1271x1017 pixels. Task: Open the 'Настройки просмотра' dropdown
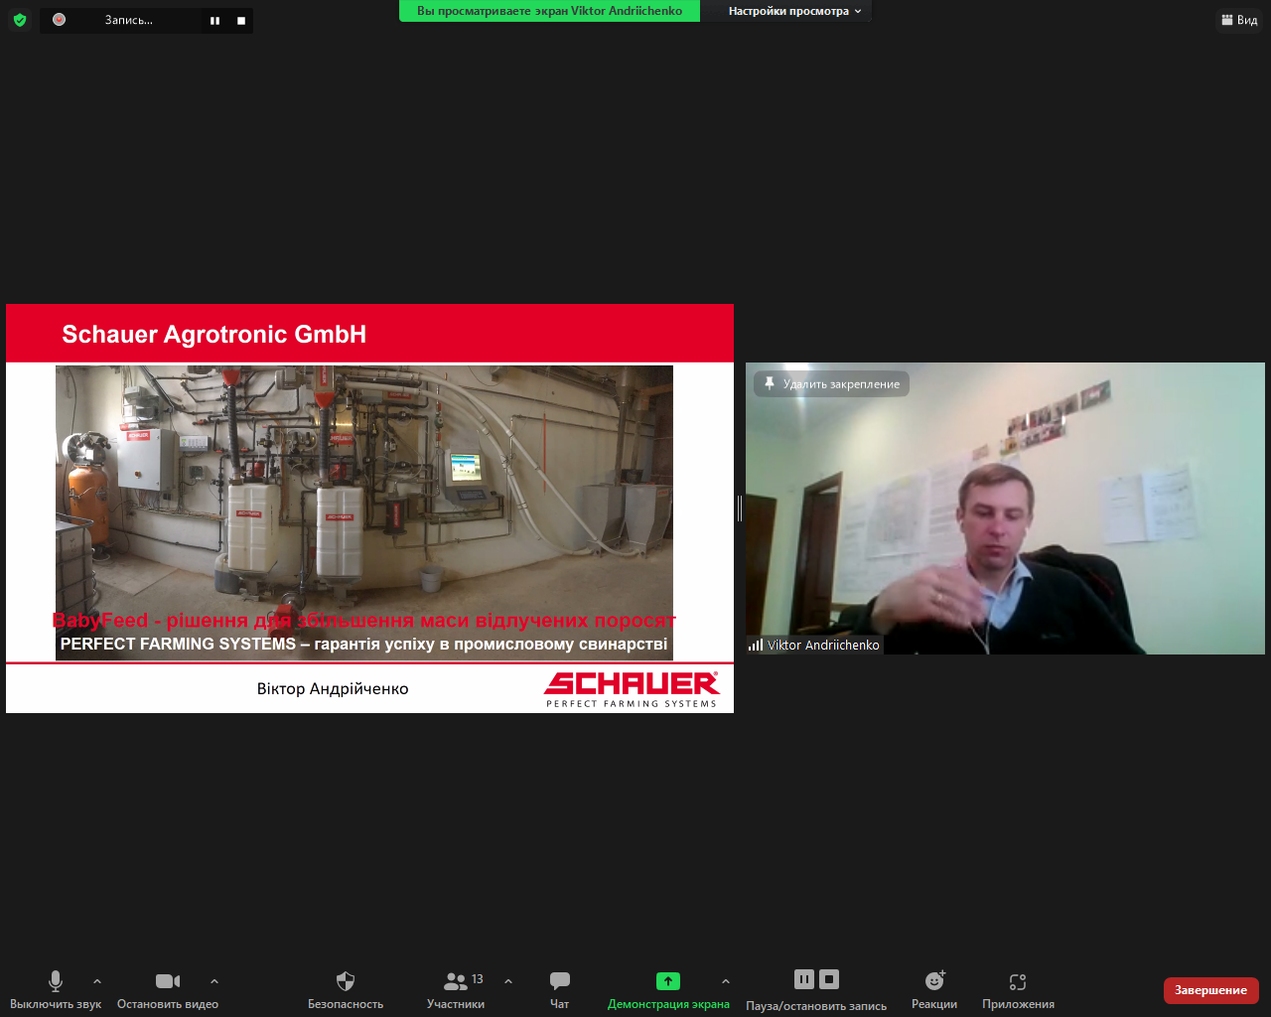[x=794, y=11]
